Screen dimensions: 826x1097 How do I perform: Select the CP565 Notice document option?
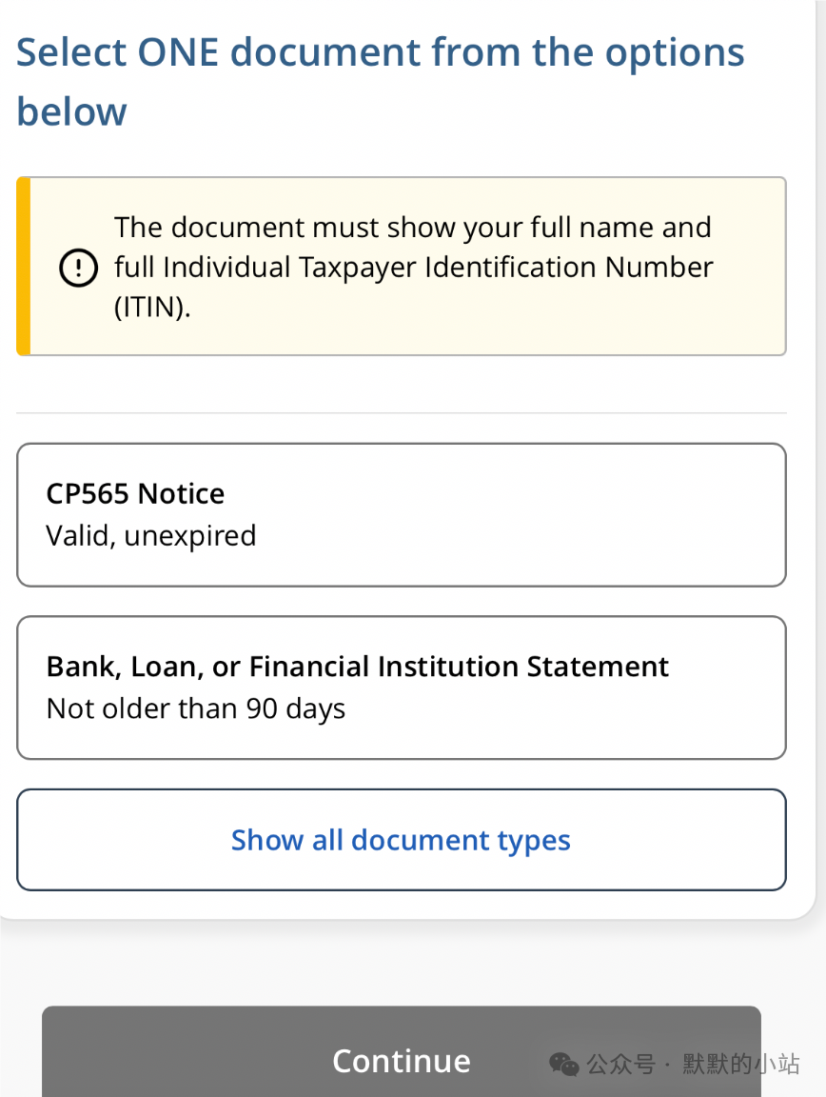[402, 515]
